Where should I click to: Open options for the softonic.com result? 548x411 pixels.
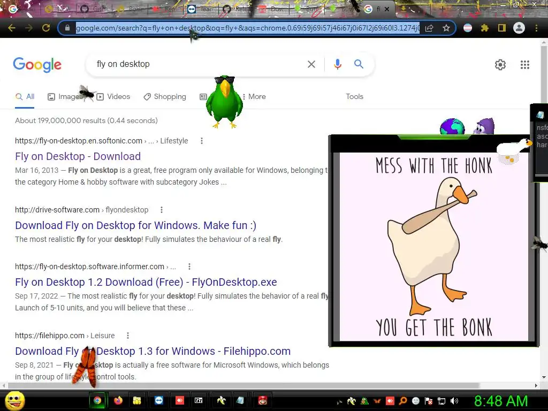tap(201, 141)
